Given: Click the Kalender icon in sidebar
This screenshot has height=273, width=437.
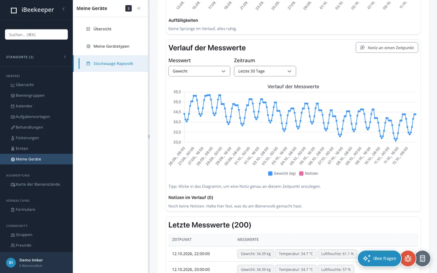Looking at the screenshot, I should pos(13,106).
